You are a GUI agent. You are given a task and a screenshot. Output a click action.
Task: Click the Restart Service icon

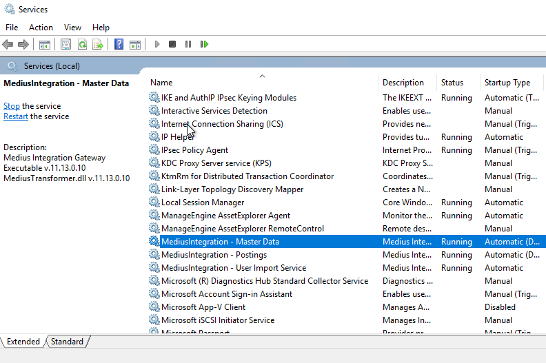pyautogui.click(x=204, y=44)
